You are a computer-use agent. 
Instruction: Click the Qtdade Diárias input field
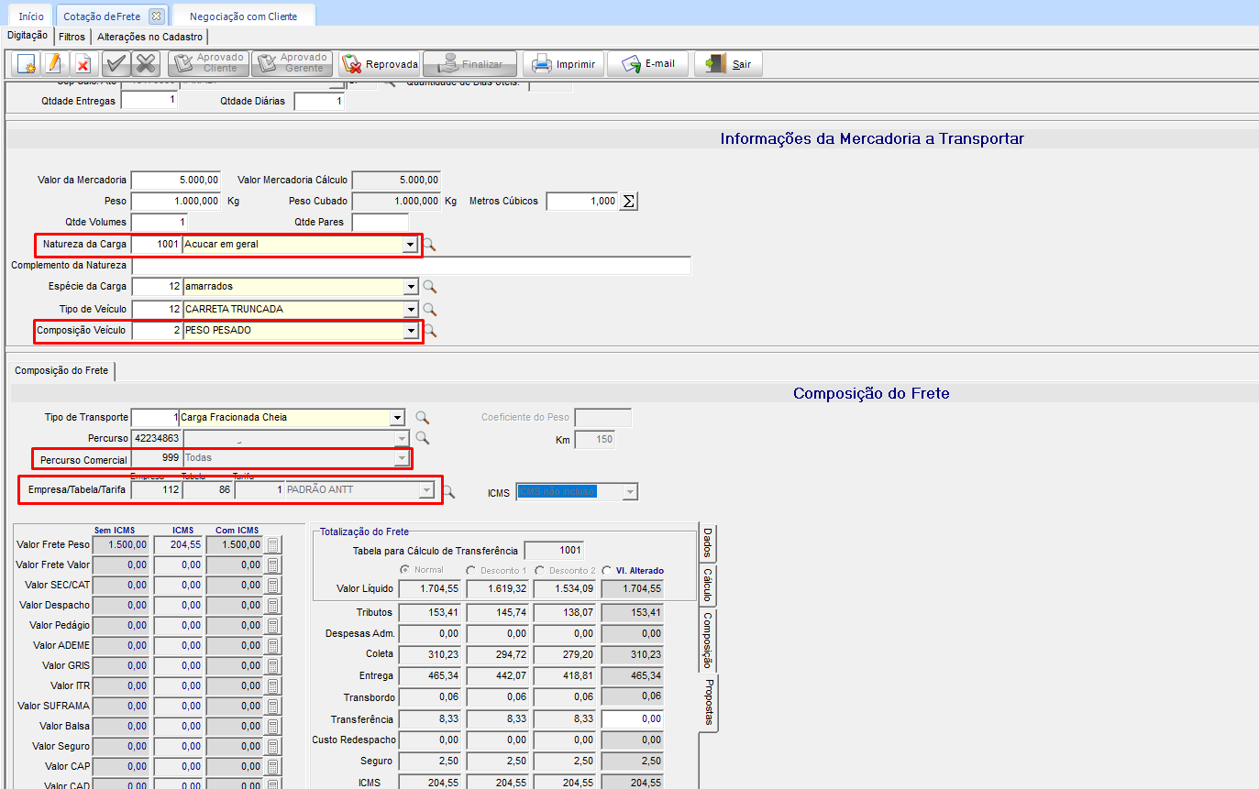click(x=319, y=101)
